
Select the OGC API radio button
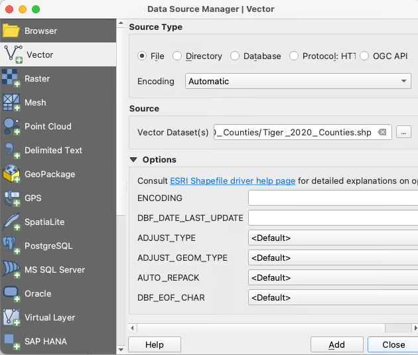[364, 56]
